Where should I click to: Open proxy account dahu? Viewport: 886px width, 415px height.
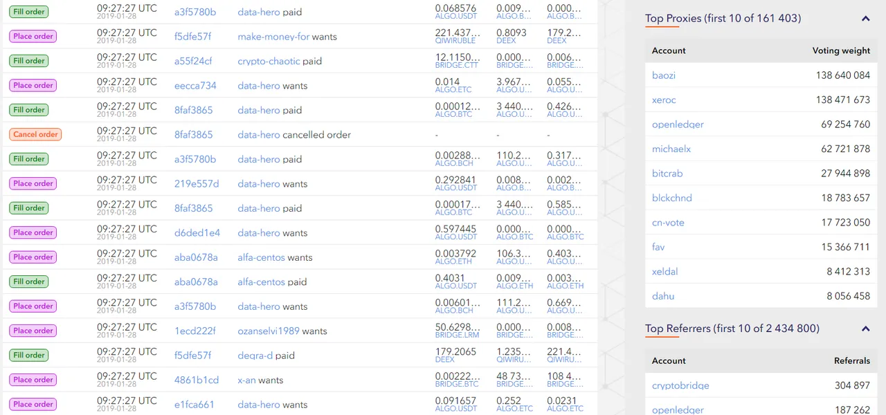663,296
